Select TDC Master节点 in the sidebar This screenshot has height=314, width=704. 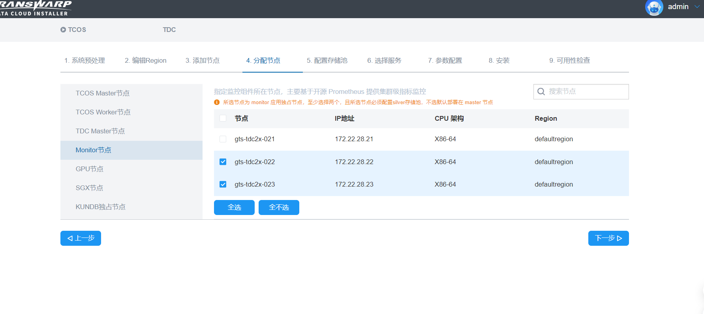click(x=131, y=131)
